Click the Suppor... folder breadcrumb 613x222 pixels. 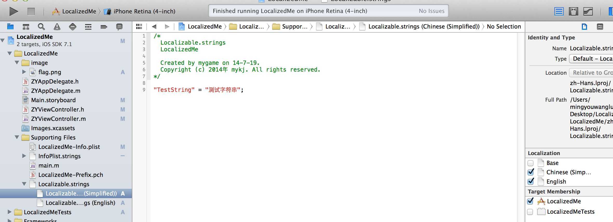click(x=290, y=26)
